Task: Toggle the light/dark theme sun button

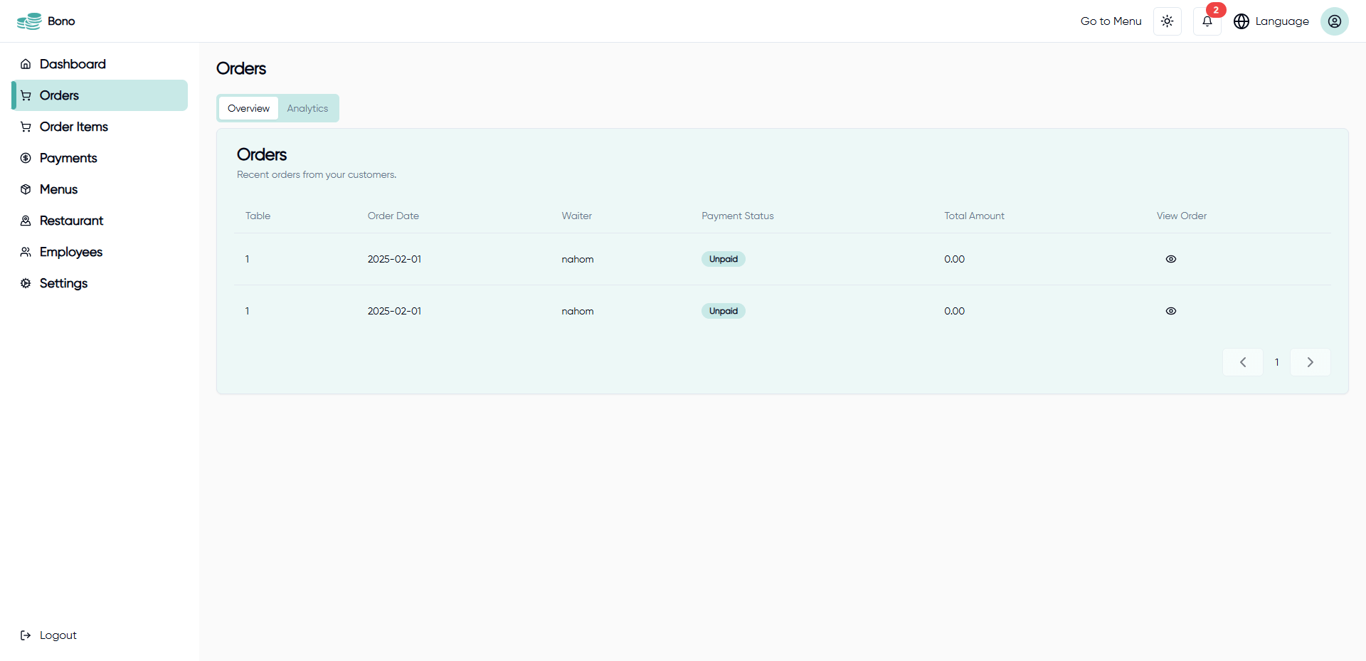Action: [1167, 21]
